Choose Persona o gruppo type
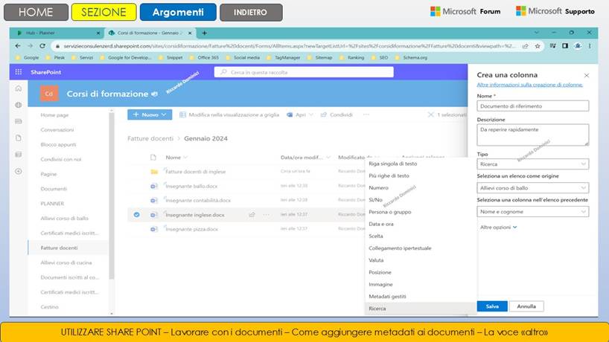This screenshot has width=609, height=342. pyautogui.click(x=389, y=212)
